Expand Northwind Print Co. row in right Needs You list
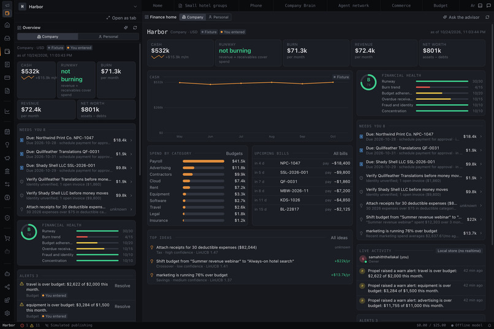 coord(421,137)
